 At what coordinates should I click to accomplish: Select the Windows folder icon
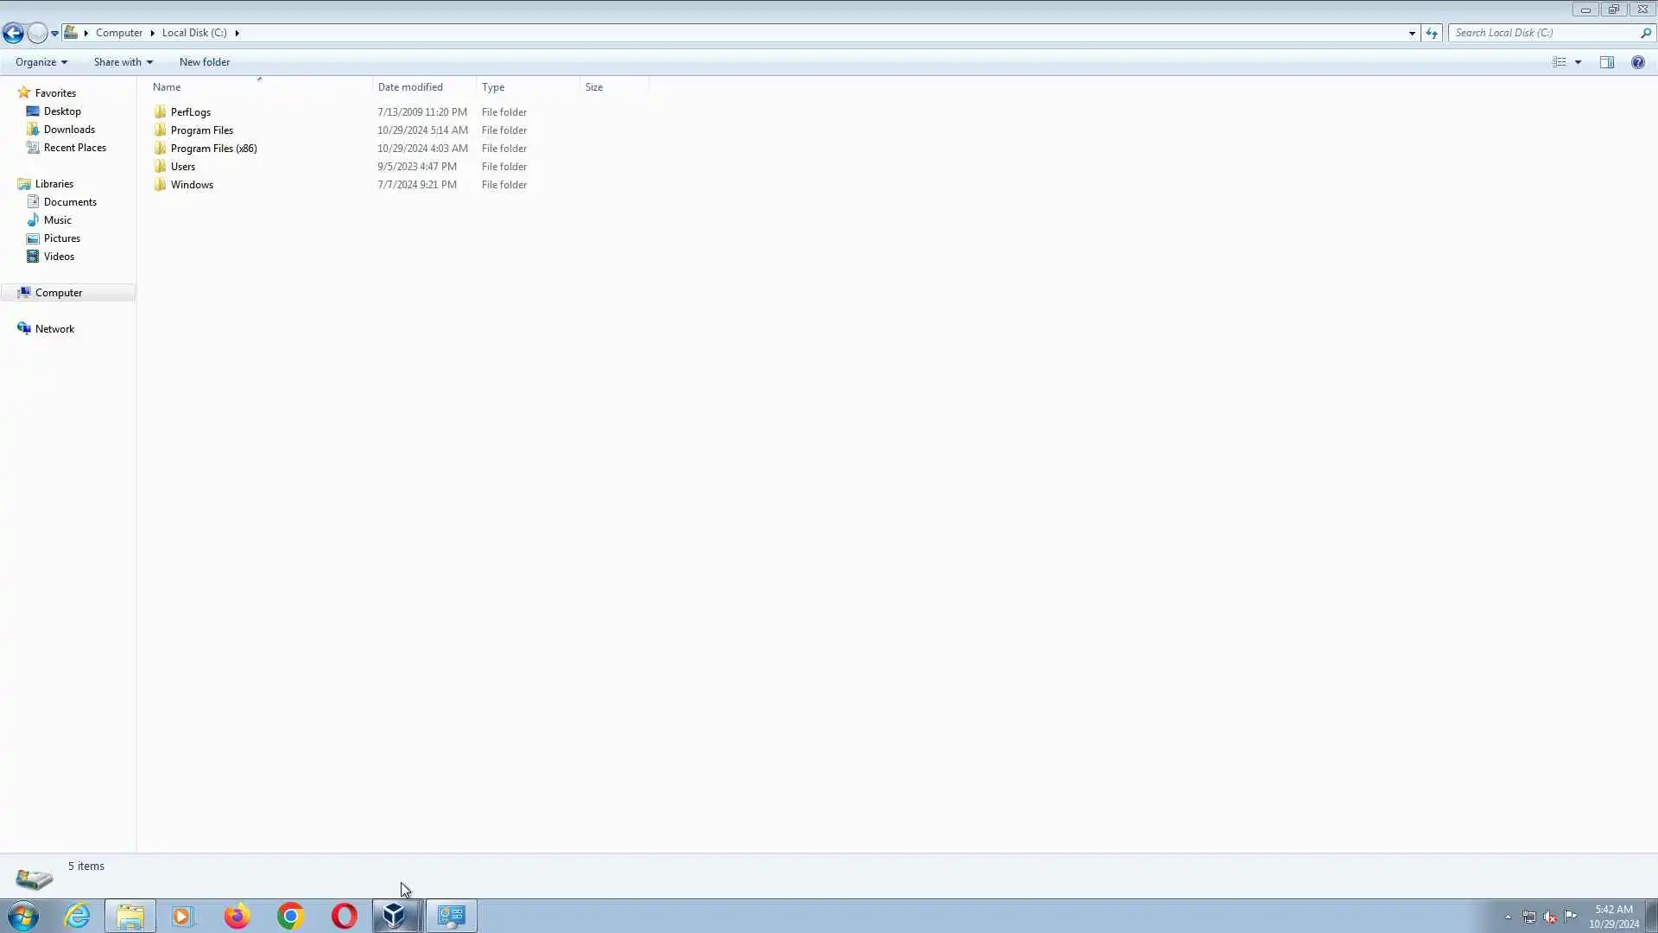coord(160,185)
